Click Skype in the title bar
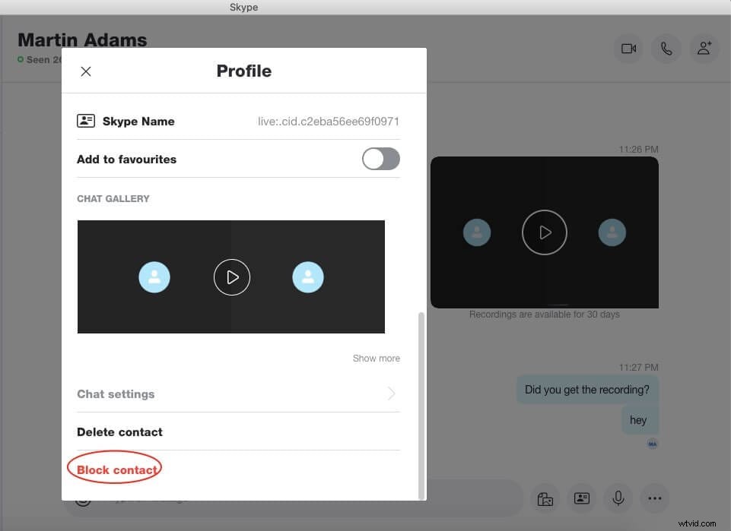This screenshot has height=531, width=731. [243, 7]
